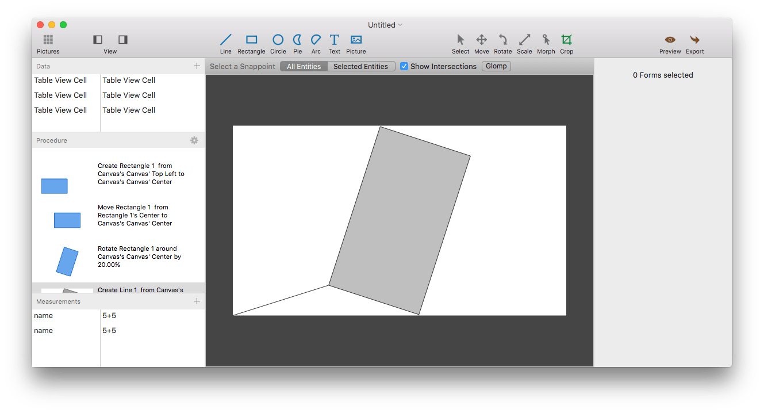Viewport: 764px width, 413px height.
Task: Switch to the View mode
Action: 109,43
